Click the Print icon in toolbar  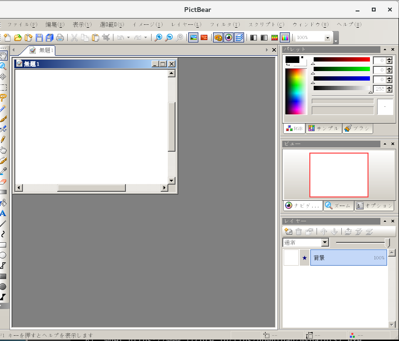(60, 38)
